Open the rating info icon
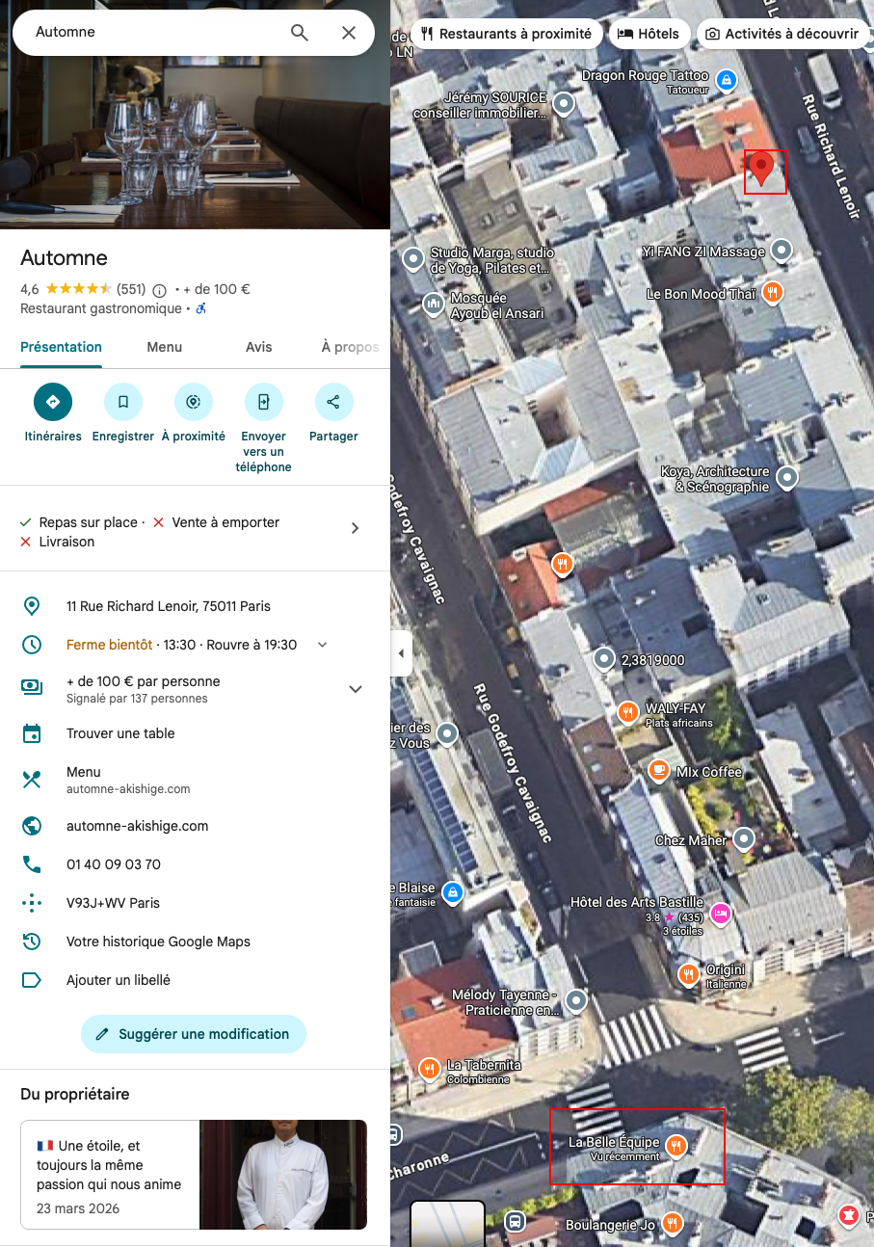874x1247 pixels. 160,290
